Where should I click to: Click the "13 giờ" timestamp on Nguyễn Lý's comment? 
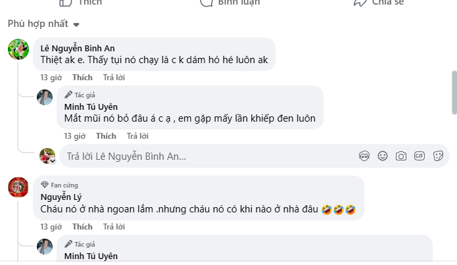[x=51, y=227]
